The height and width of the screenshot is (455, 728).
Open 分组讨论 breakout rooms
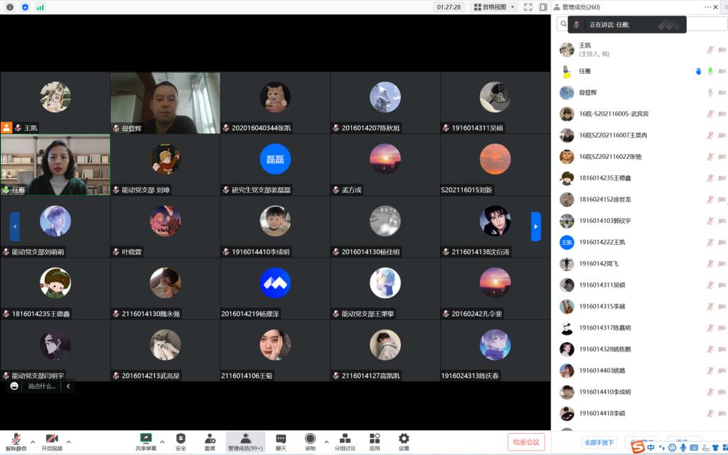pyautogui.click(x=345, y=442)
